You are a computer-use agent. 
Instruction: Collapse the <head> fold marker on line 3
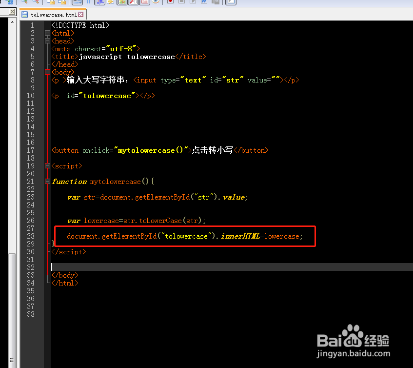pos(47,41)
